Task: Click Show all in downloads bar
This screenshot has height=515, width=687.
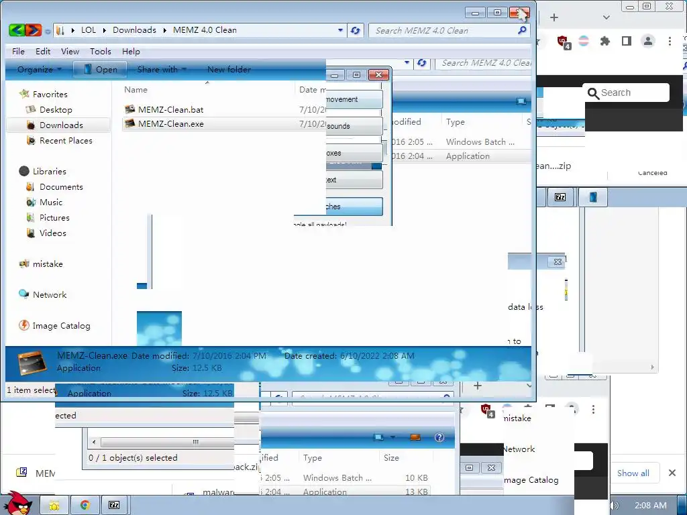Action: click(x=633, y=473)
